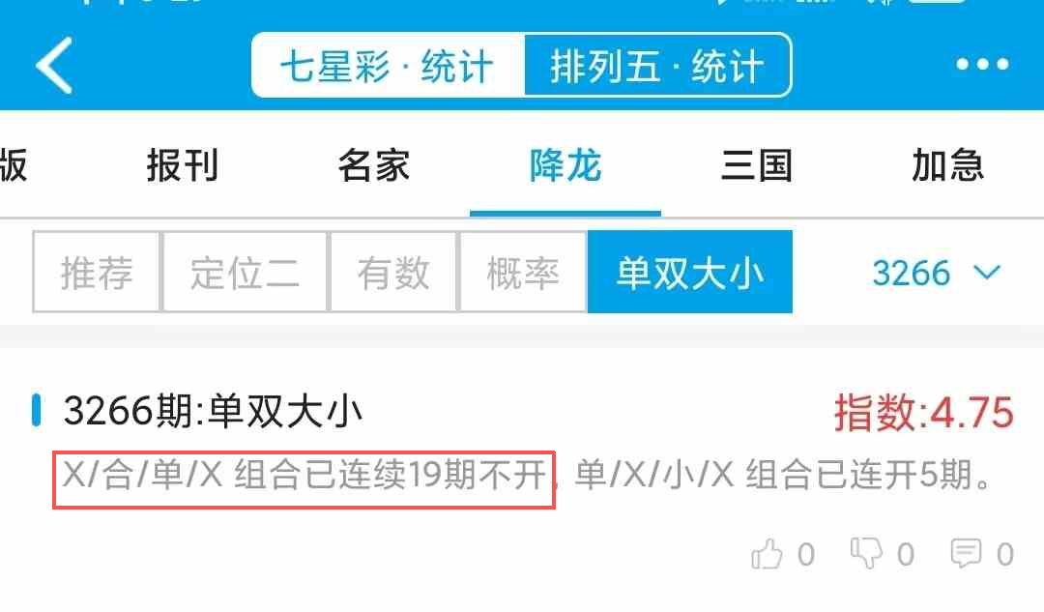Expand the 3266 period dropdown
Image resolution: width=1044 pixels, height=612 pixels.
(x=936, y=273)
